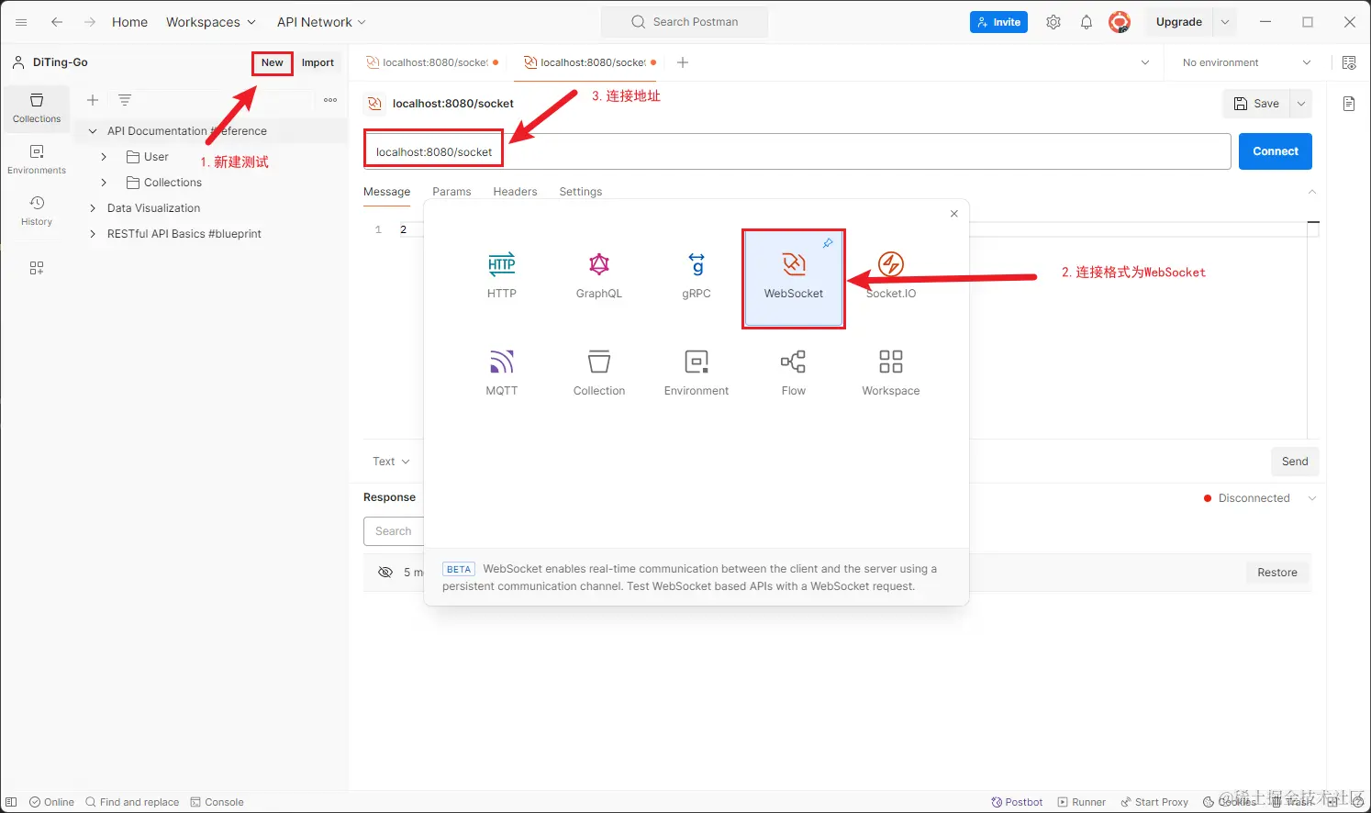This screenshot has height=813, width=1371.
Task: Open the Workspaces dropdown
Action: pos(210,22)
